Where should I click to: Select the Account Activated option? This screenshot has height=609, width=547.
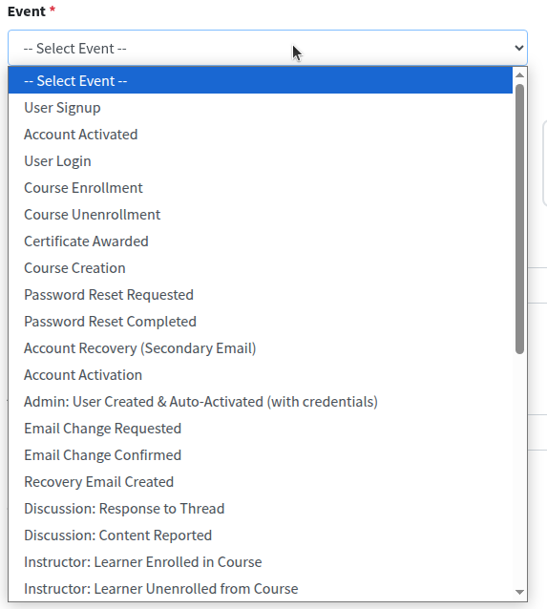pos(261,135)
